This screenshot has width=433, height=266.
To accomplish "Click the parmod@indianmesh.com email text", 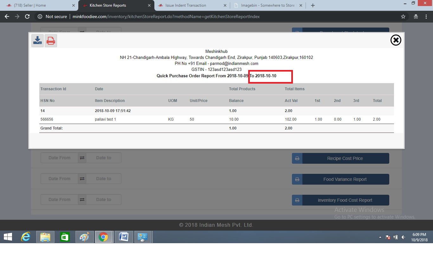I will click(x=234, y=63).
